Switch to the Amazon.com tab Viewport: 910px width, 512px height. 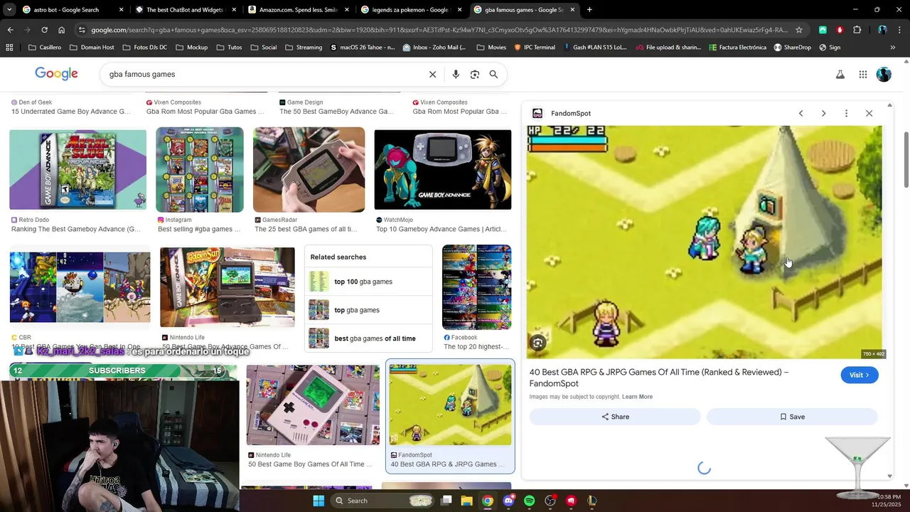tap(299, 10)
